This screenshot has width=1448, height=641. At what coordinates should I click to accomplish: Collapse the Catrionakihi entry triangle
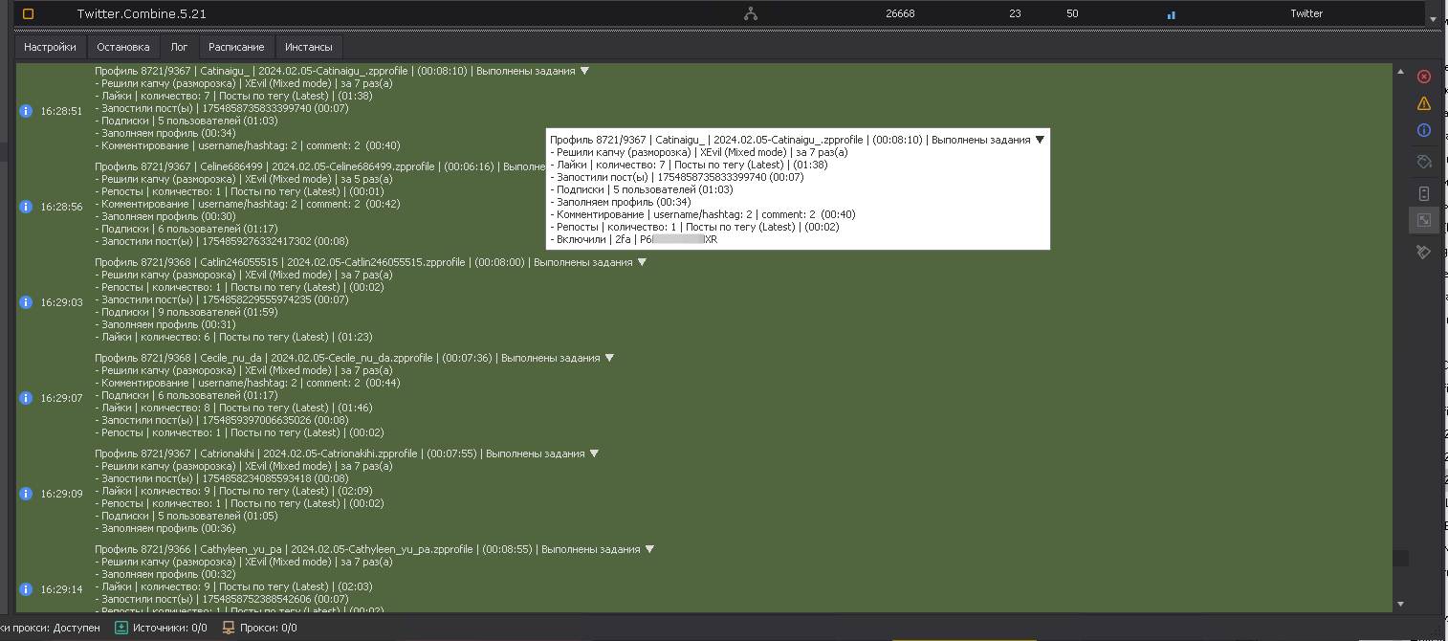(594, 453)
